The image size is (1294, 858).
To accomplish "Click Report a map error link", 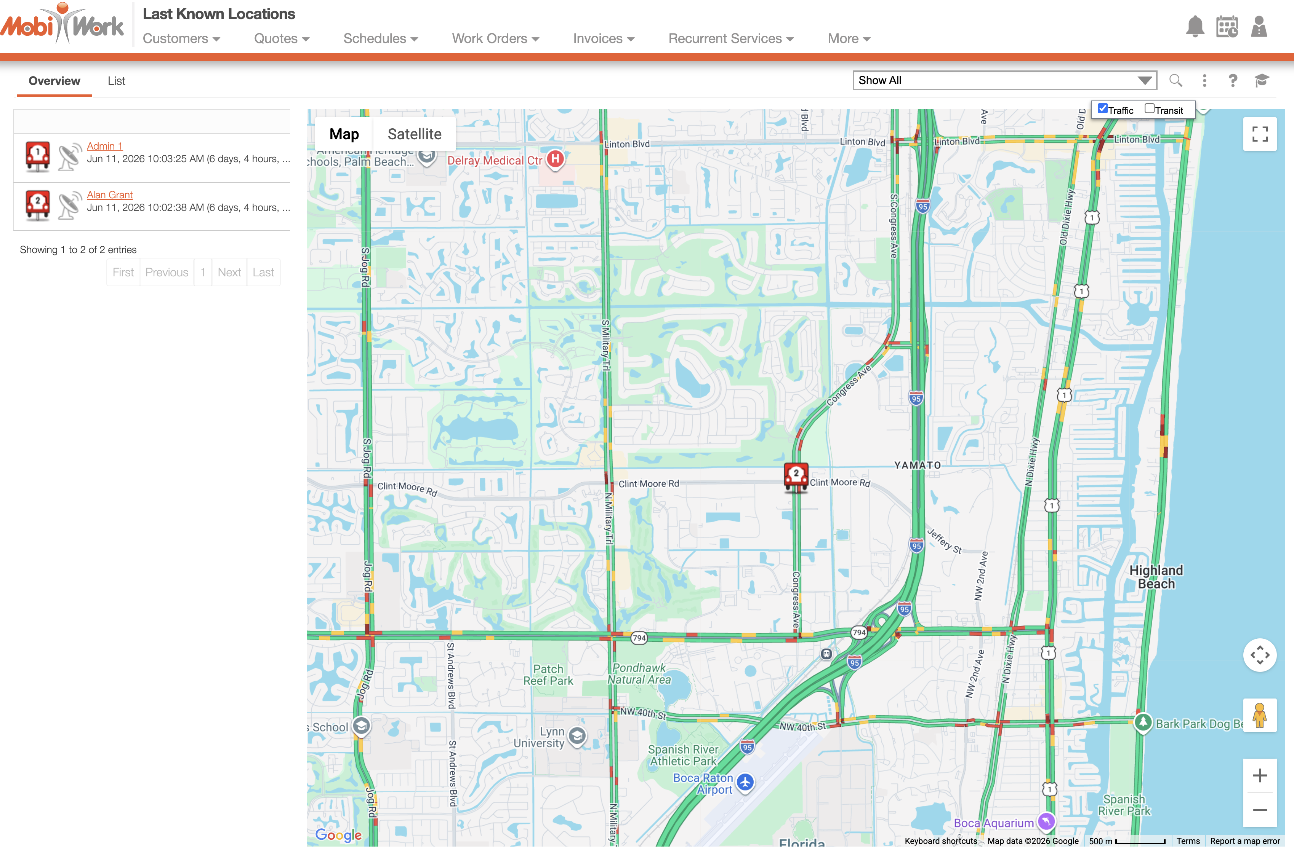I will click(1245, 841).
